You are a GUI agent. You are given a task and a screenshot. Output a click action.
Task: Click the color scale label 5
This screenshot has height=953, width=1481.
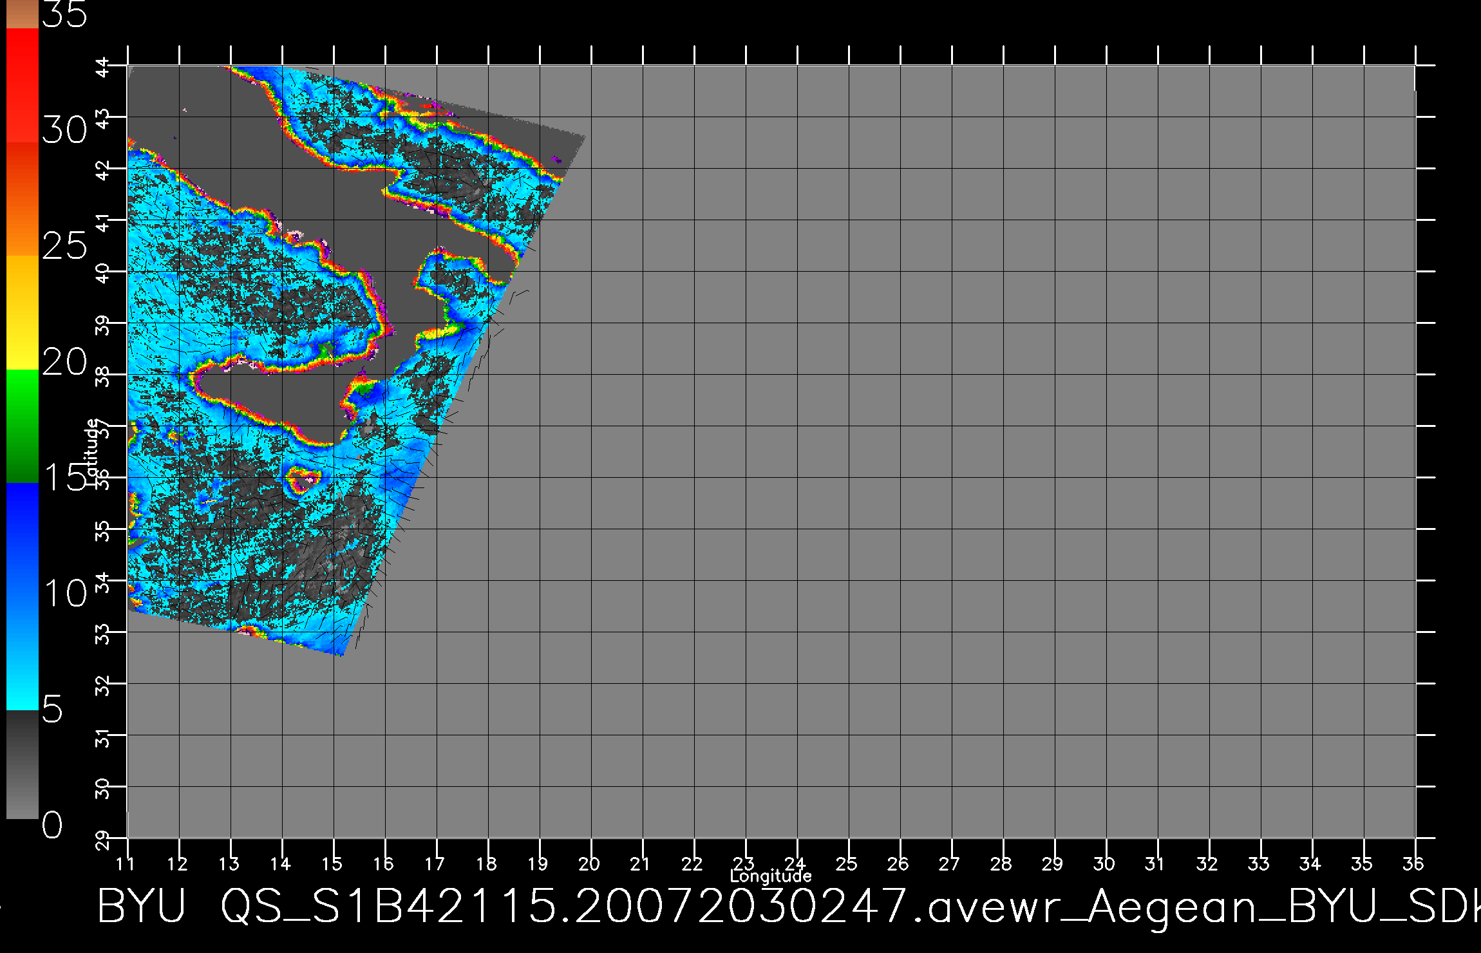coord(53,709)
